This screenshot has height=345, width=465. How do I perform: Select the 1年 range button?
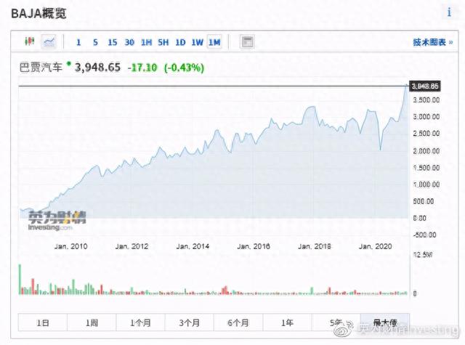pos(287,322)
